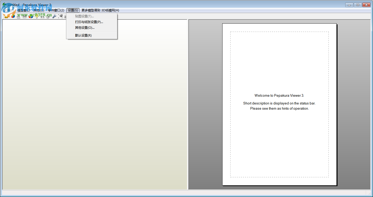Click the "Untitled - Pepakura Viewer 3" title text
This screenshot has width=373, height=197.
click(30, 5)
